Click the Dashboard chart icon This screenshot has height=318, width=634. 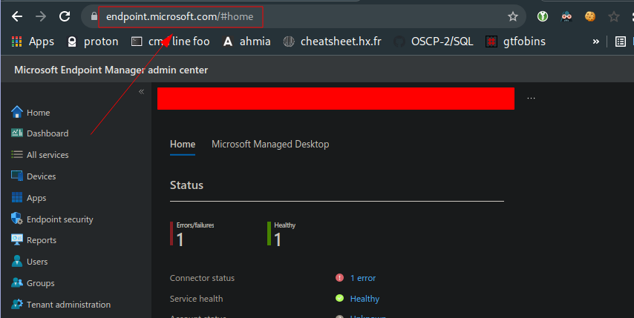click(17, 133)
